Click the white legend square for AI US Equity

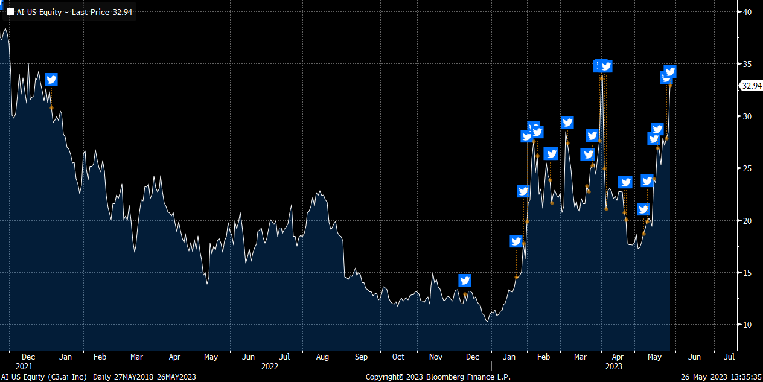pos(10,12)
